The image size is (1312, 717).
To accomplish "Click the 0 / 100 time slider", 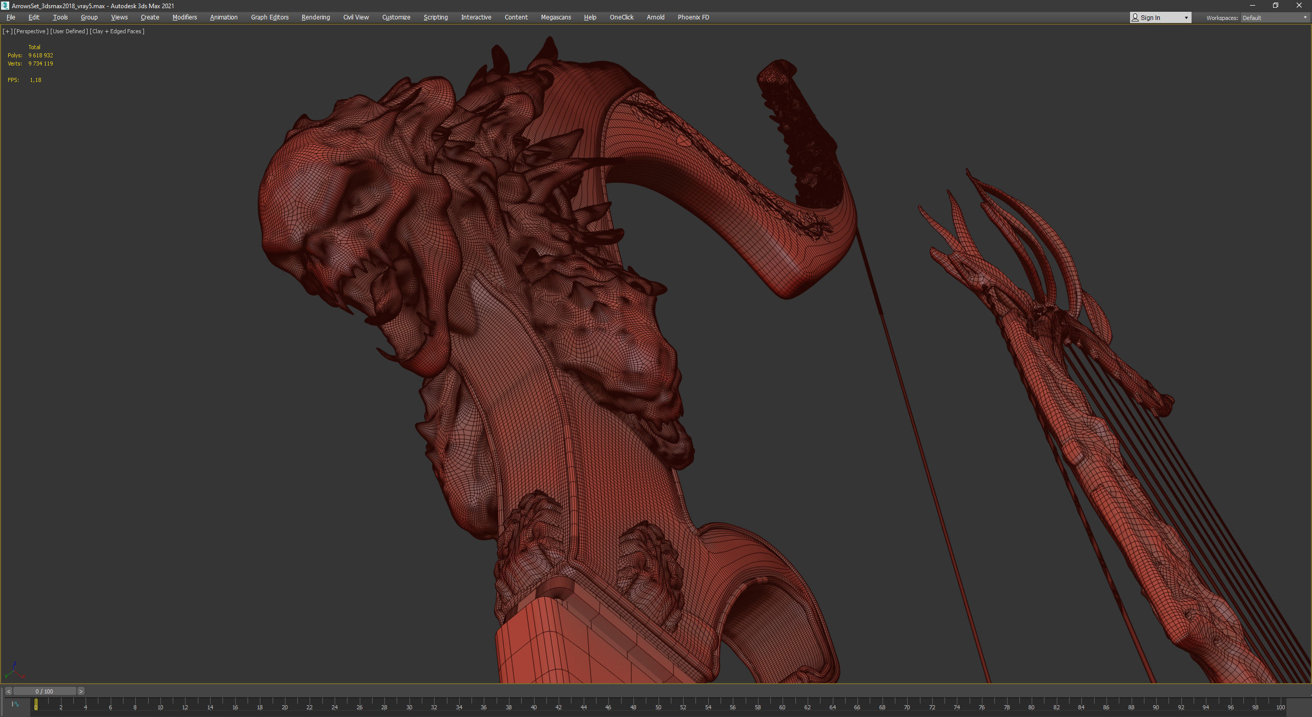I will [x=44, y=691].
